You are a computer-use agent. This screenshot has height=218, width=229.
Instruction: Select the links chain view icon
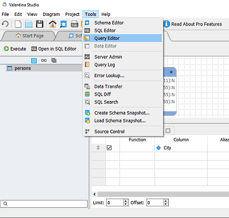pyautogui.click(x=44, y=60)
